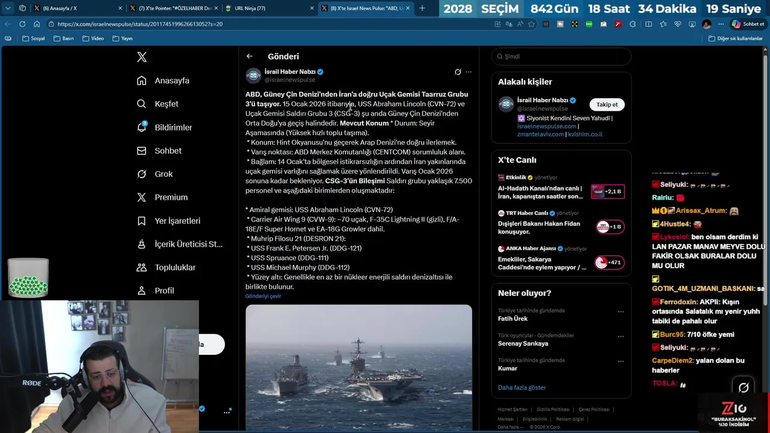Screen dimensions: 770x433
Task: Click Takip et follow button
Action: [606, 105]
